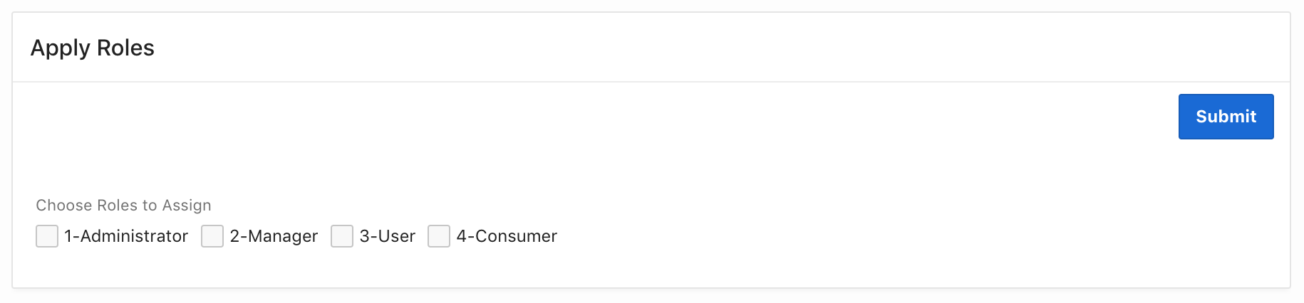1304x303 pixels.
Task: Toggle the User role option
Action: pyautogui.click(x=342, y=236)
